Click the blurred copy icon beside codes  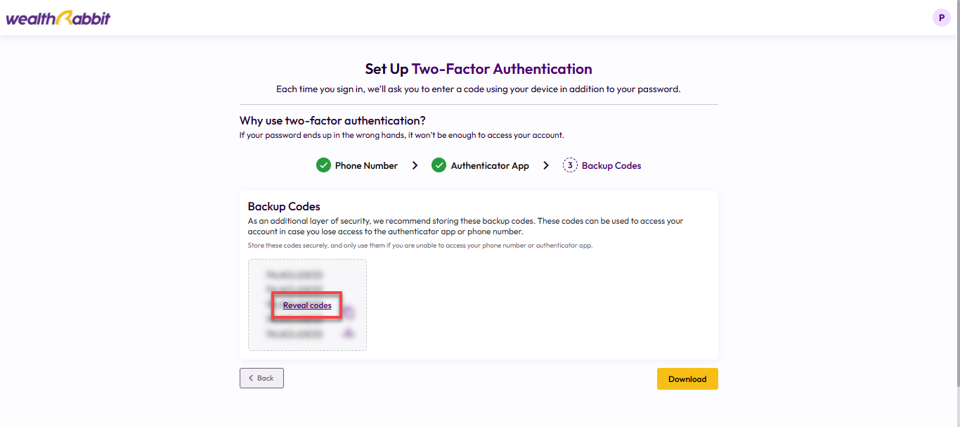(349, 312)
